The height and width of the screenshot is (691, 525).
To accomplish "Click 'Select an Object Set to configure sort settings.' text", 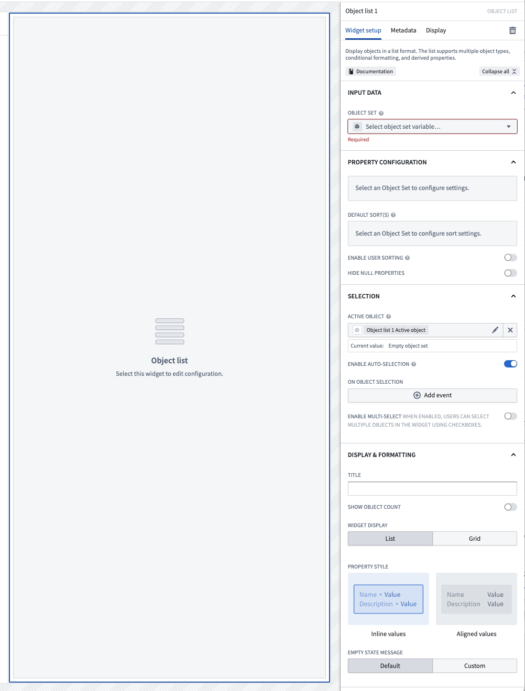I will click(418, 233).
